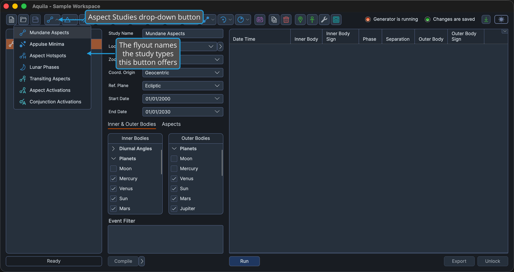This screenshot has height=272, width=514.
Task: Choose Aspect Activations from the flyout
Action: pos(52,90)
